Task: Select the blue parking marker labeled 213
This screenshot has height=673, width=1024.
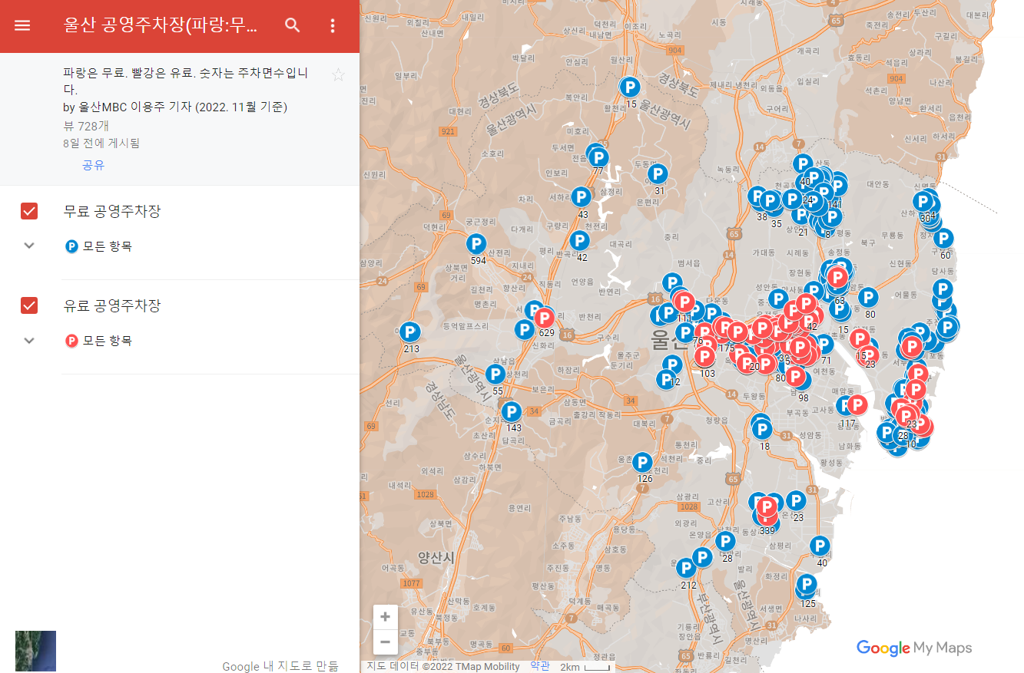Action: coord(410,332)
